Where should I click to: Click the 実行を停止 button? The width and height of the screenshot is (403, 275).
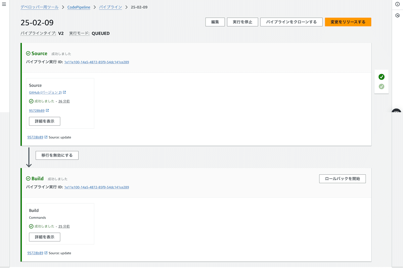pos(242,22)
